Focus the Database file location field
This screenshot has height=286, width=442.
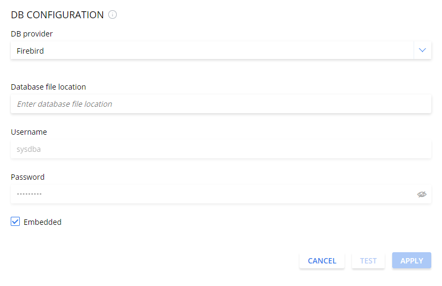click(x=221, y=104)
